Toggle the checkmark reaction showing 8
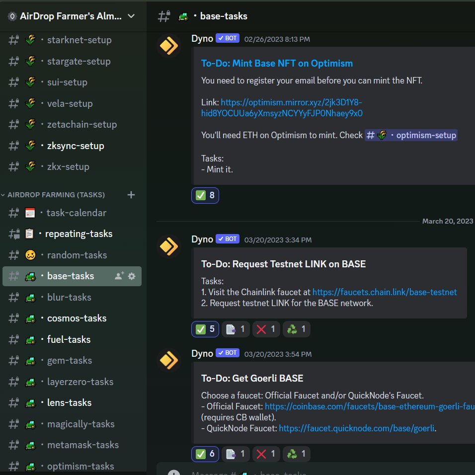 point(205,195)
